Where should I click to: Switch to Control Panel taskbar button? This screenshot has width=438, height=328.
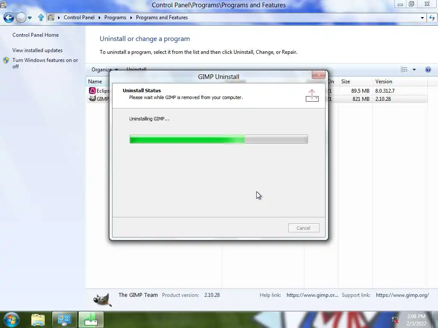tap(65, 319)
